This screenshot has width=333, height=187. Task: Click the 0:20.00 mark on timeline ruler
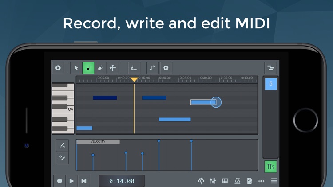tap(165, 78)
